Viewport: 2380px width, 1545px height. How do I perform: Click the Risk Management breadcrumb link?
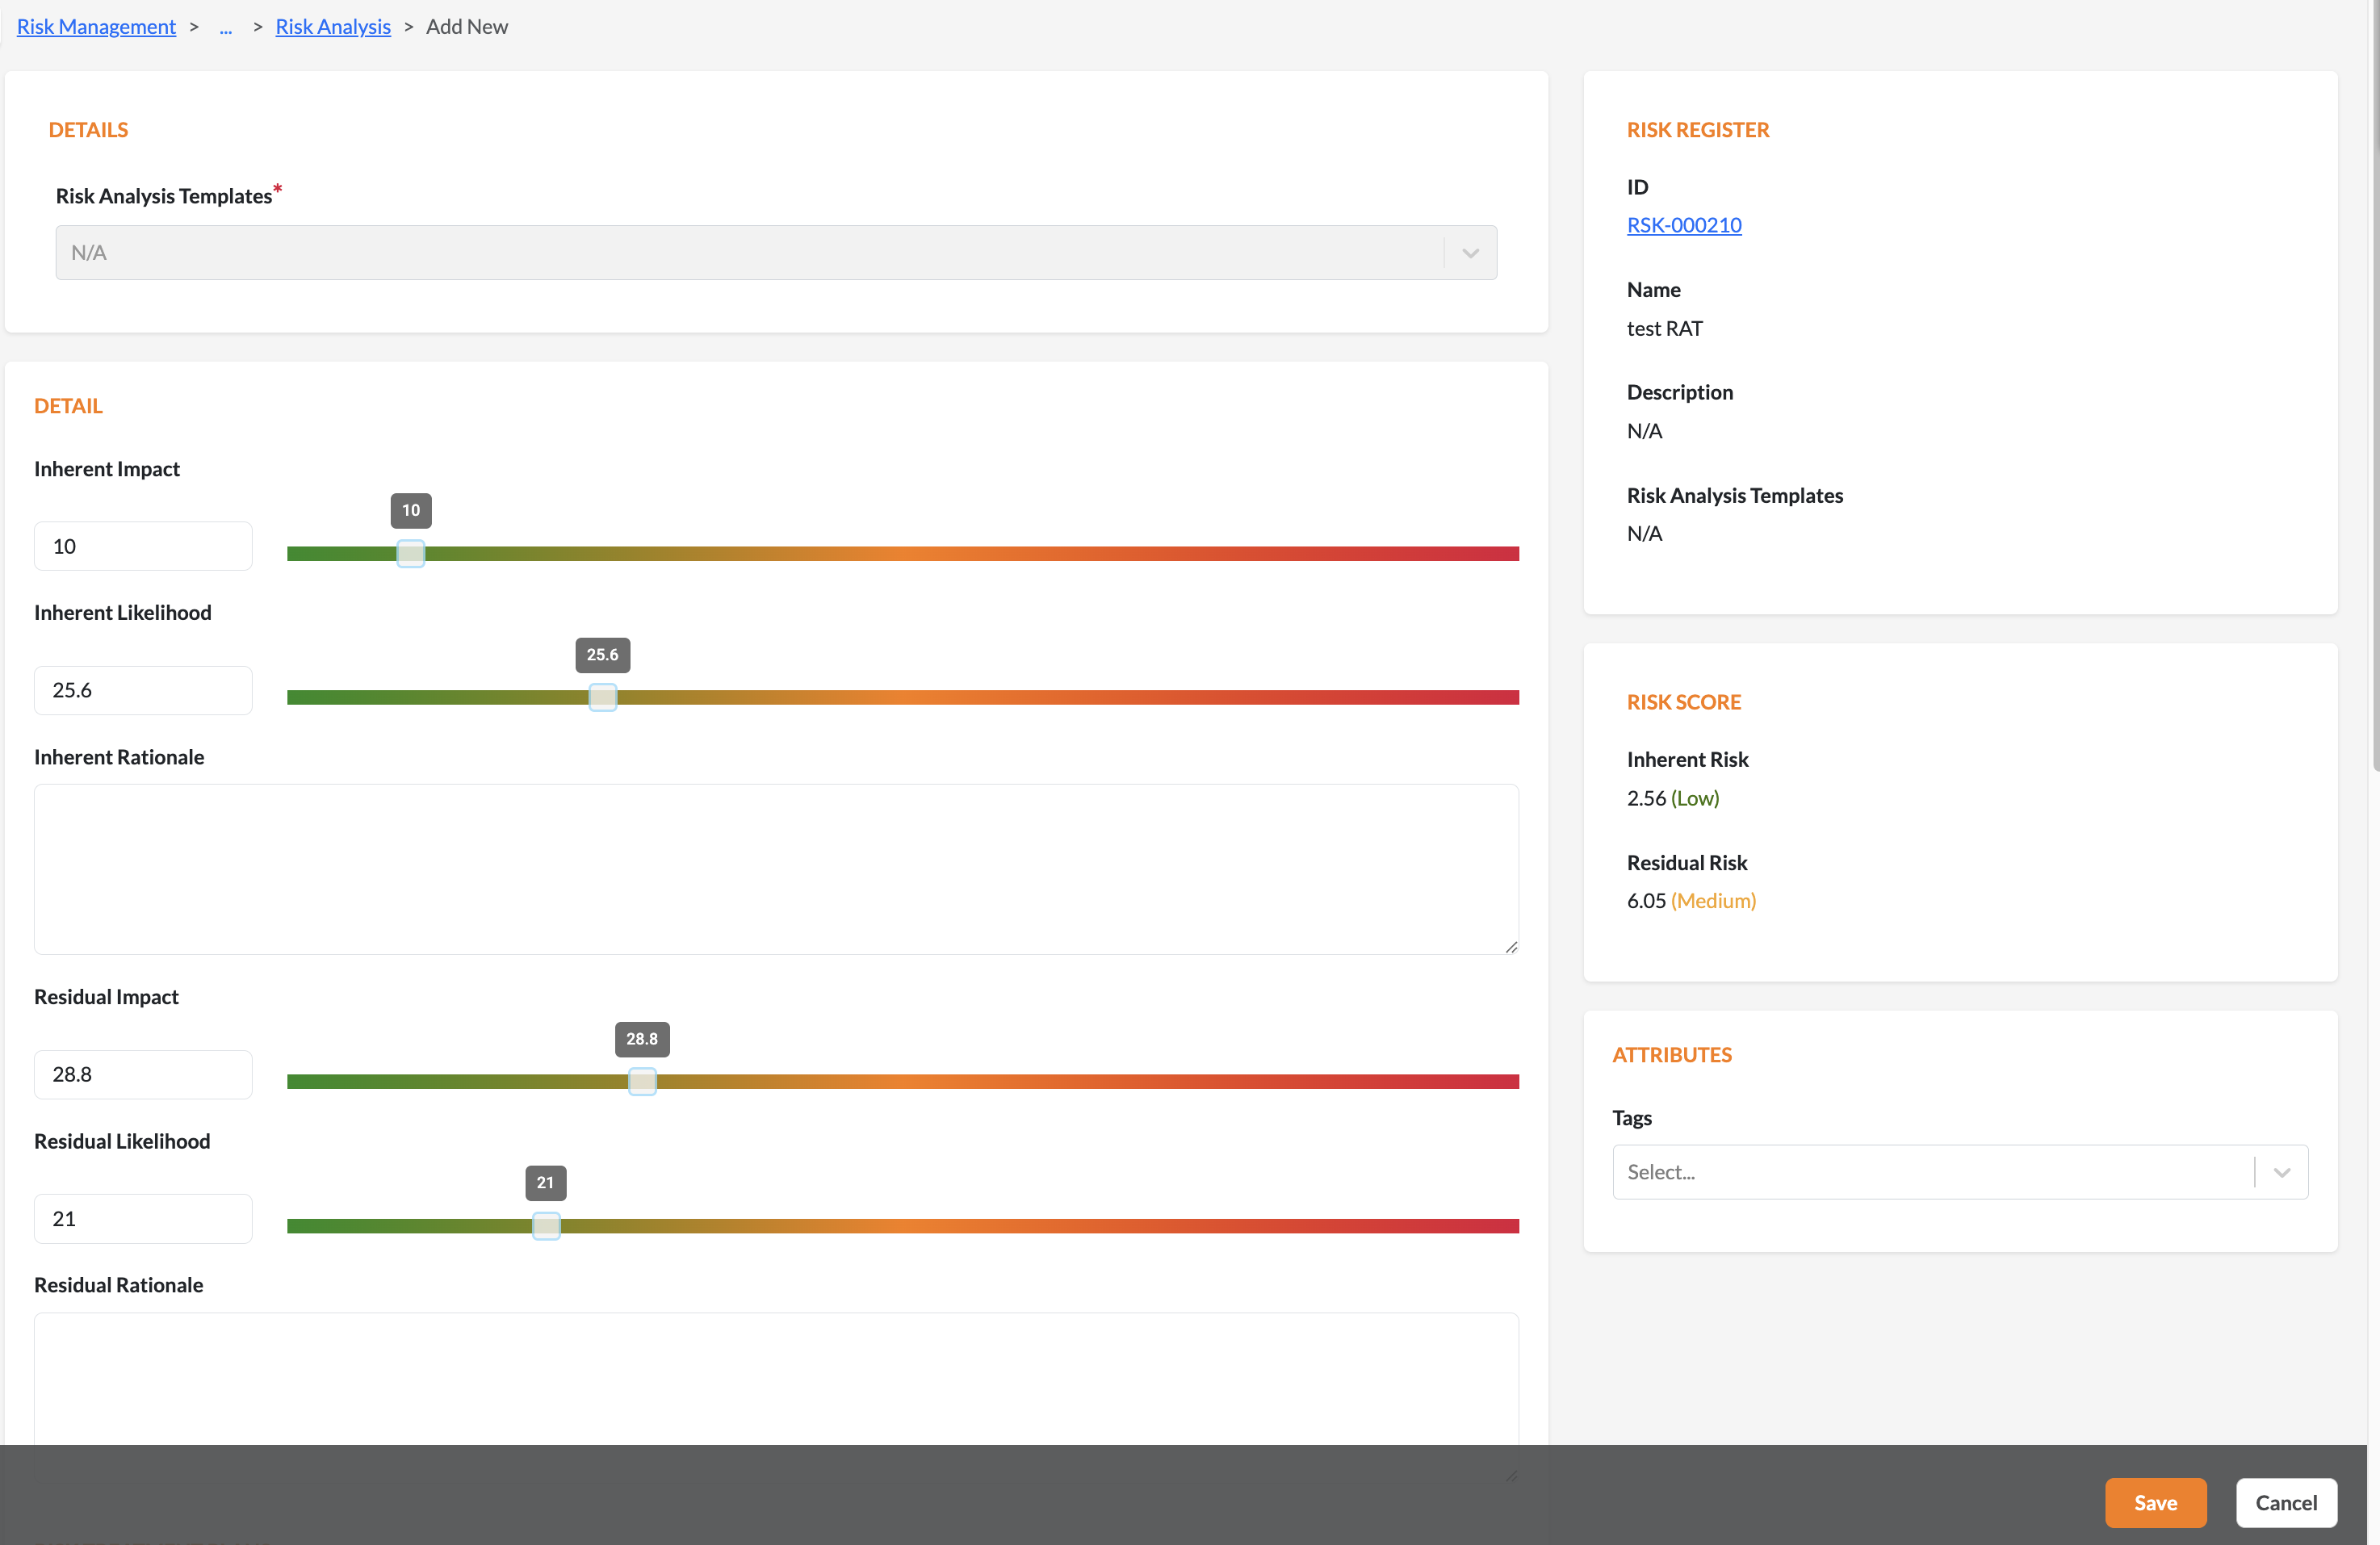pos(96,27)
